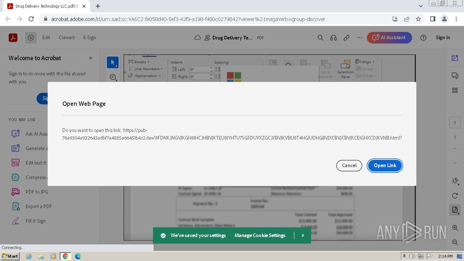
Task: Toggle the browser side panel icon
Action: click(x=433, y=19)
